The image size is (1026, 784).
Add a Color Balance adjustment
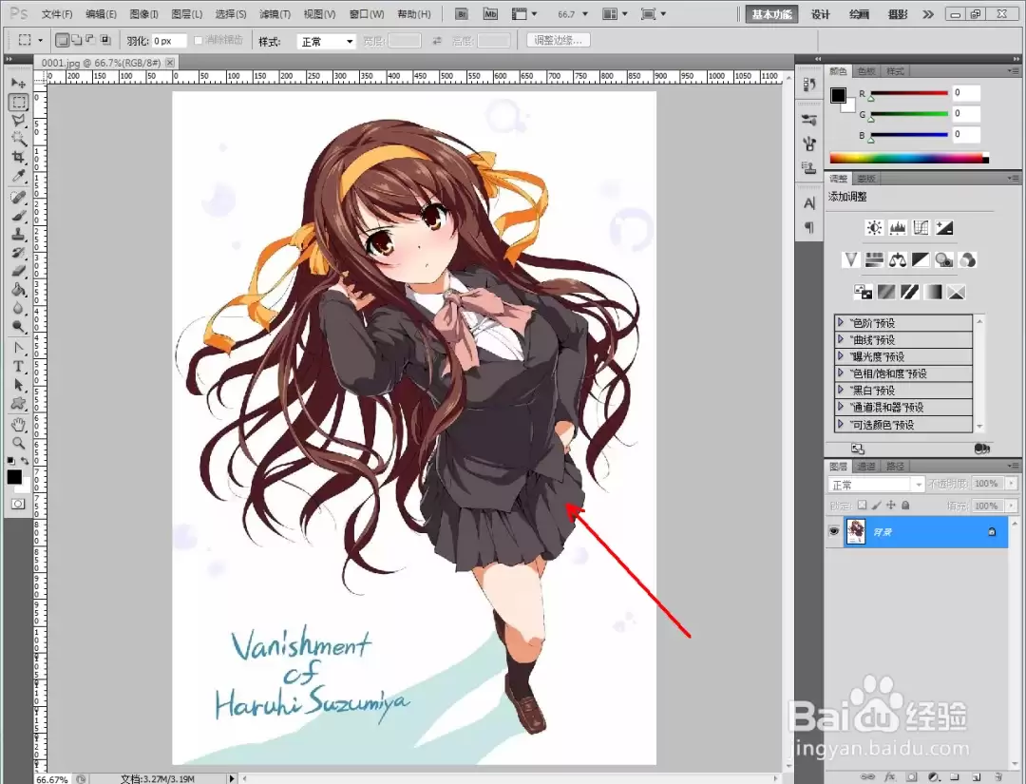coord(898,259)
